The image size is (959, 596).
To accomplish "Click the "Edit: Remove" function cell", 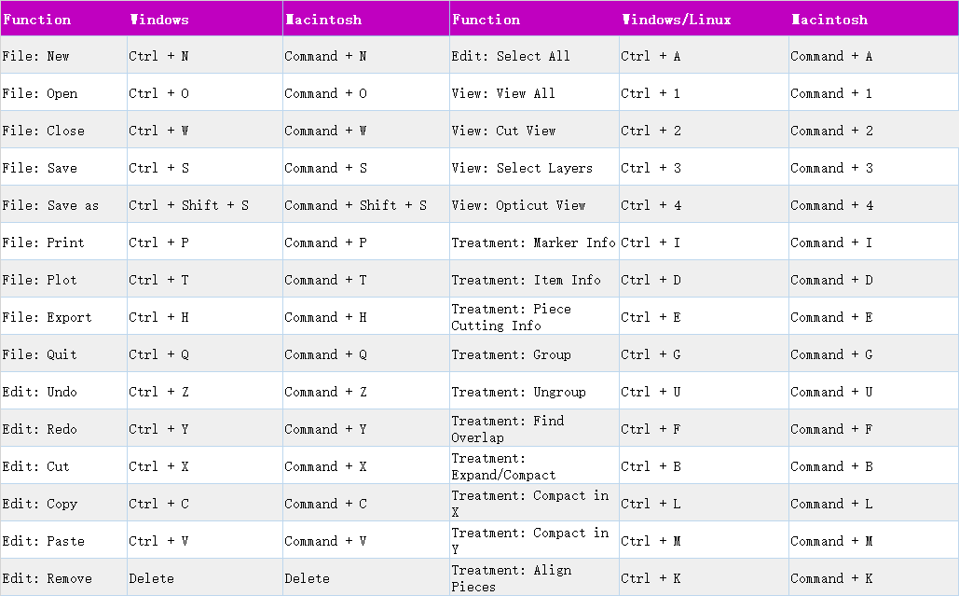I will coord(48,578).
